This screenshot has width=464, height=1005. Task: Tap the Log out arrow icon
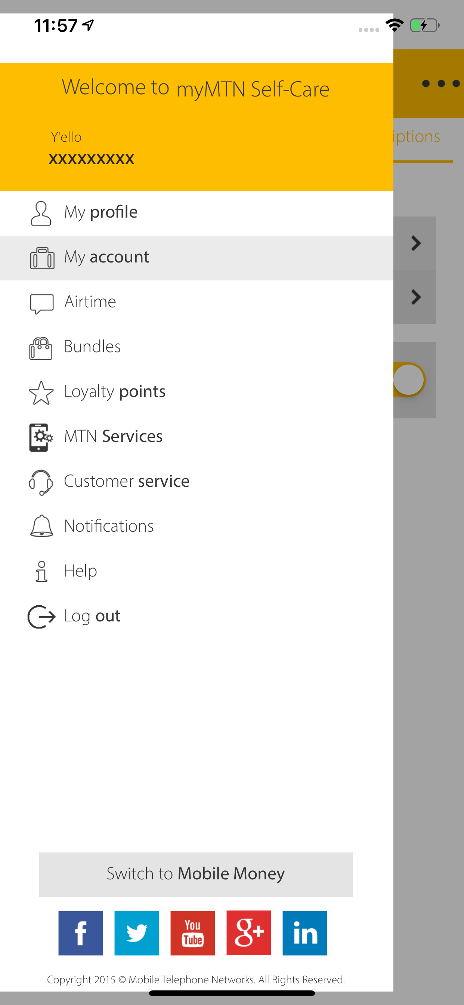tap(42, 617)
